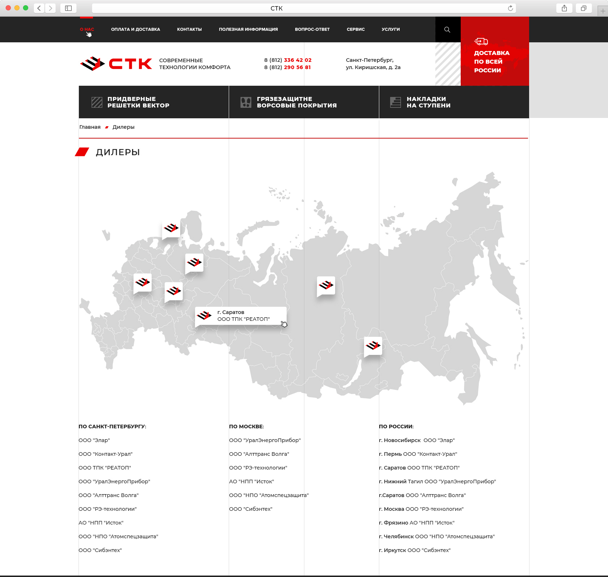Click the Саратов ООО ТПК "РЕАТОП" tooltip text

tap(244, 315)
